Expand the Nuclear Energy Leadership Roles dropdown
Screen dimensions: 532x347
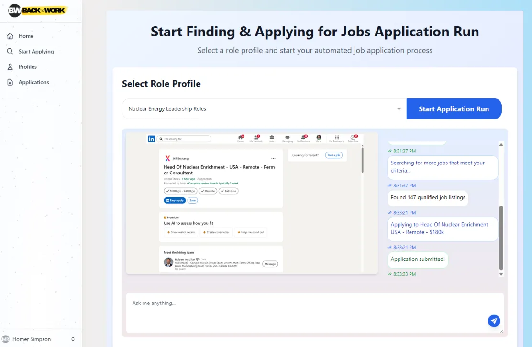(x=264, y=109)
